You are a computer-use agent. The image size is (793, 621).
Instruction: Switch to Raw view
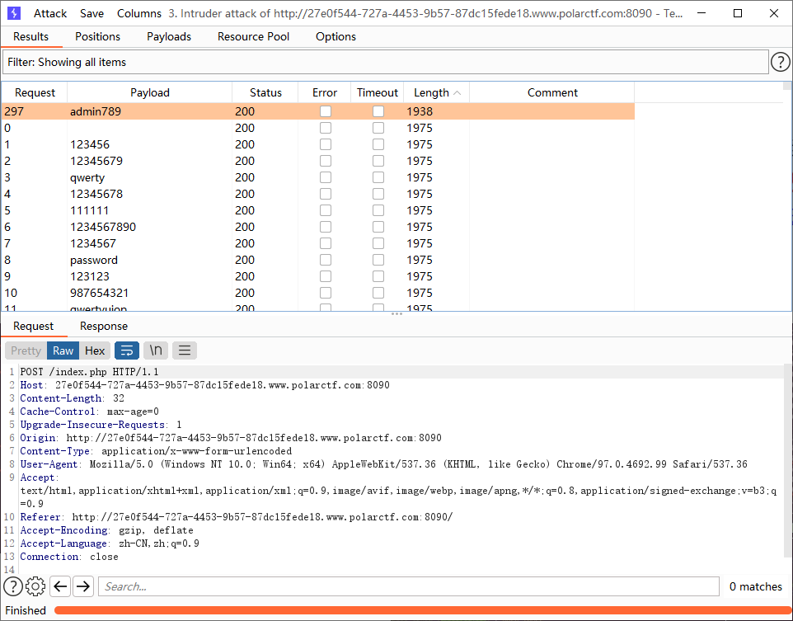63,350
